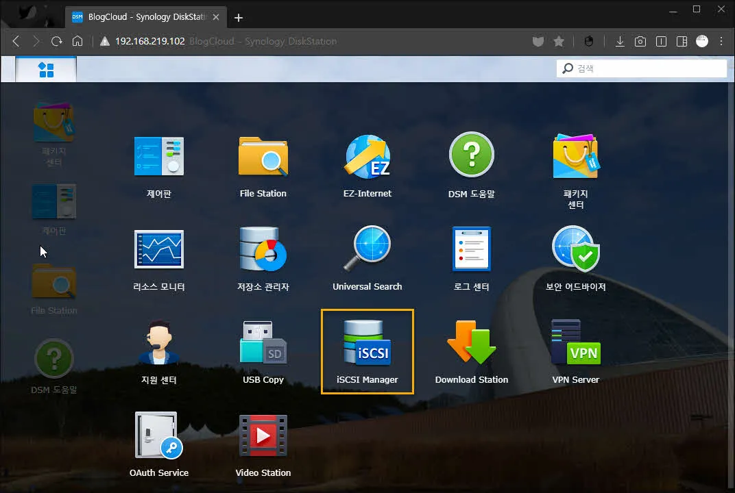Open the browser shield blocker icon
The width and height of the screenshot is (735, 493).
[538, 41]
